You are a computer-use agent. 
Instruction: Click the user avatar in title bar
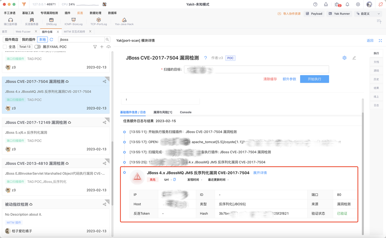[x=369, y=5]
